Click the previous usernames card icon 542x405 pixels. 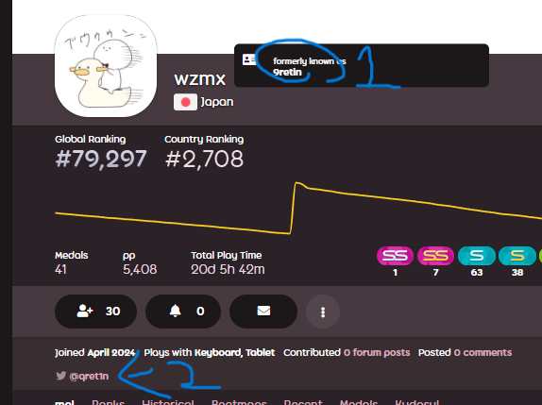pos(249,59)
